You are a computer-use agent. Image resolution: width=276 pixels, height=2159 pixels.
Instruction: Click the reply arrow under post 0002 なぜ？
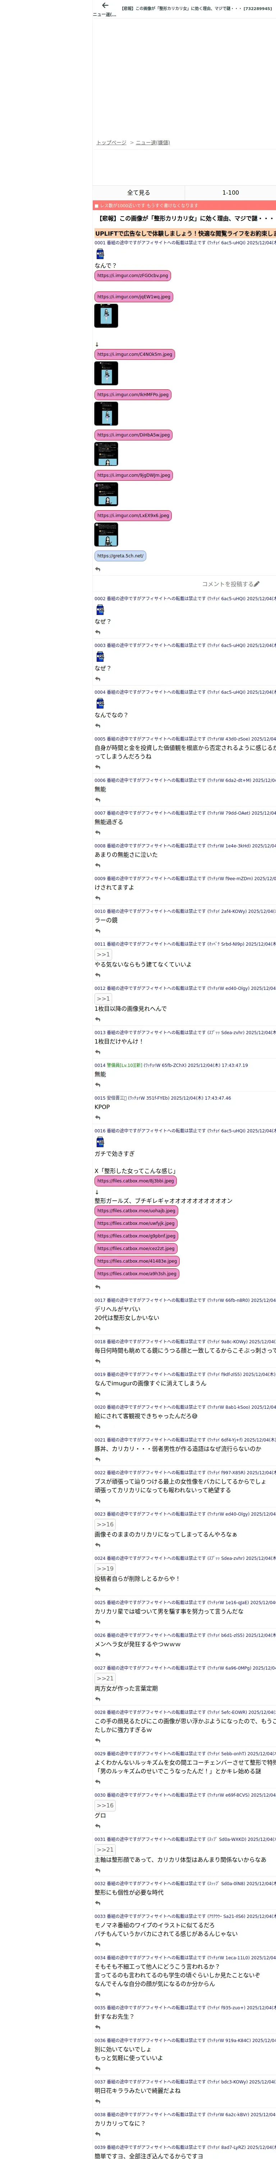coord(98,632)
